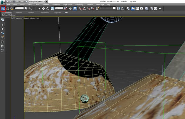Open the Modifiers menu
This screenshot has width=185, height=119.
46,5
